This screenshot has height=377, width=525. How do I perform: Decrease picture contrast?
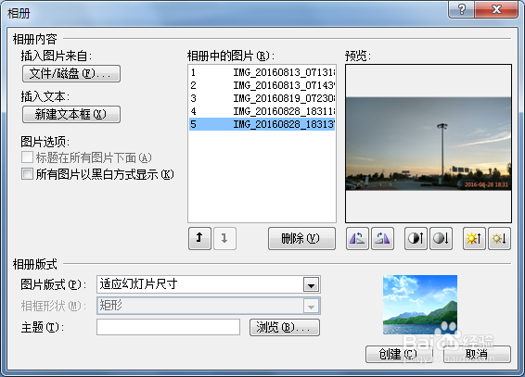click(441, 238)
